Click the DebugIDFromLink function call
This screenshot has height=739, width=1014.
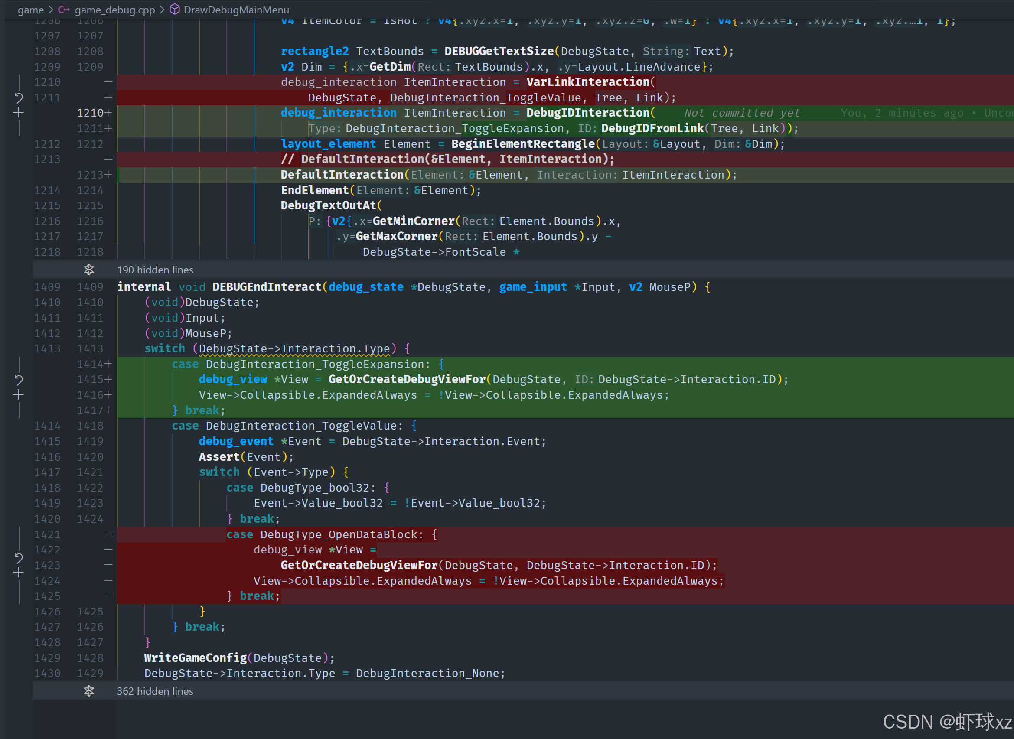tap(652, 128)
